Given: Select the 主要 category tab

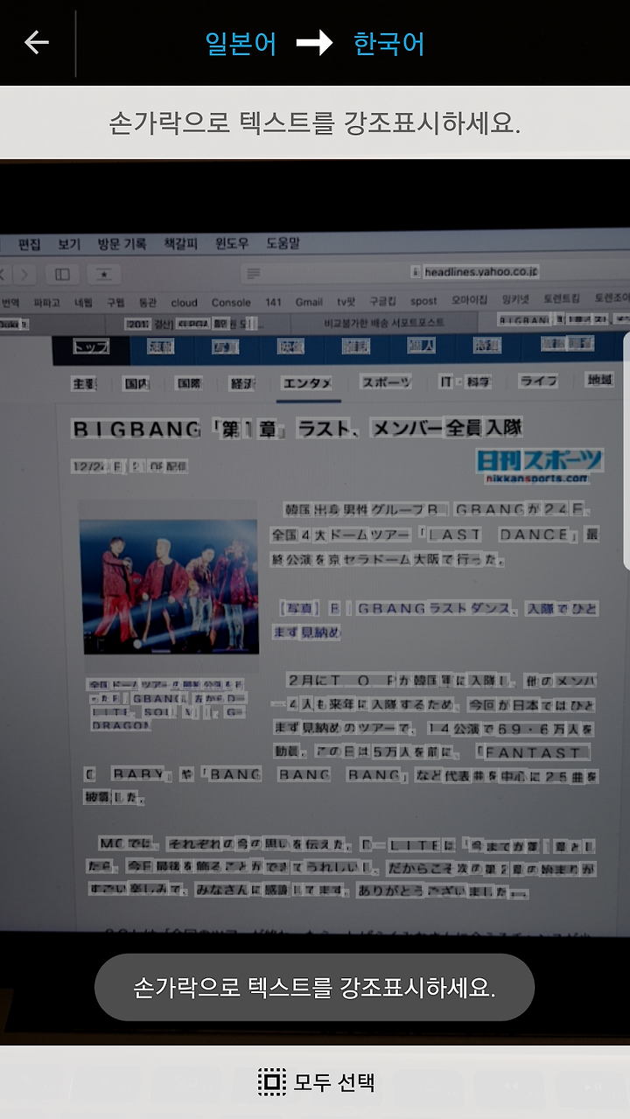Looking at the screenshot, I should coord(84,383).
